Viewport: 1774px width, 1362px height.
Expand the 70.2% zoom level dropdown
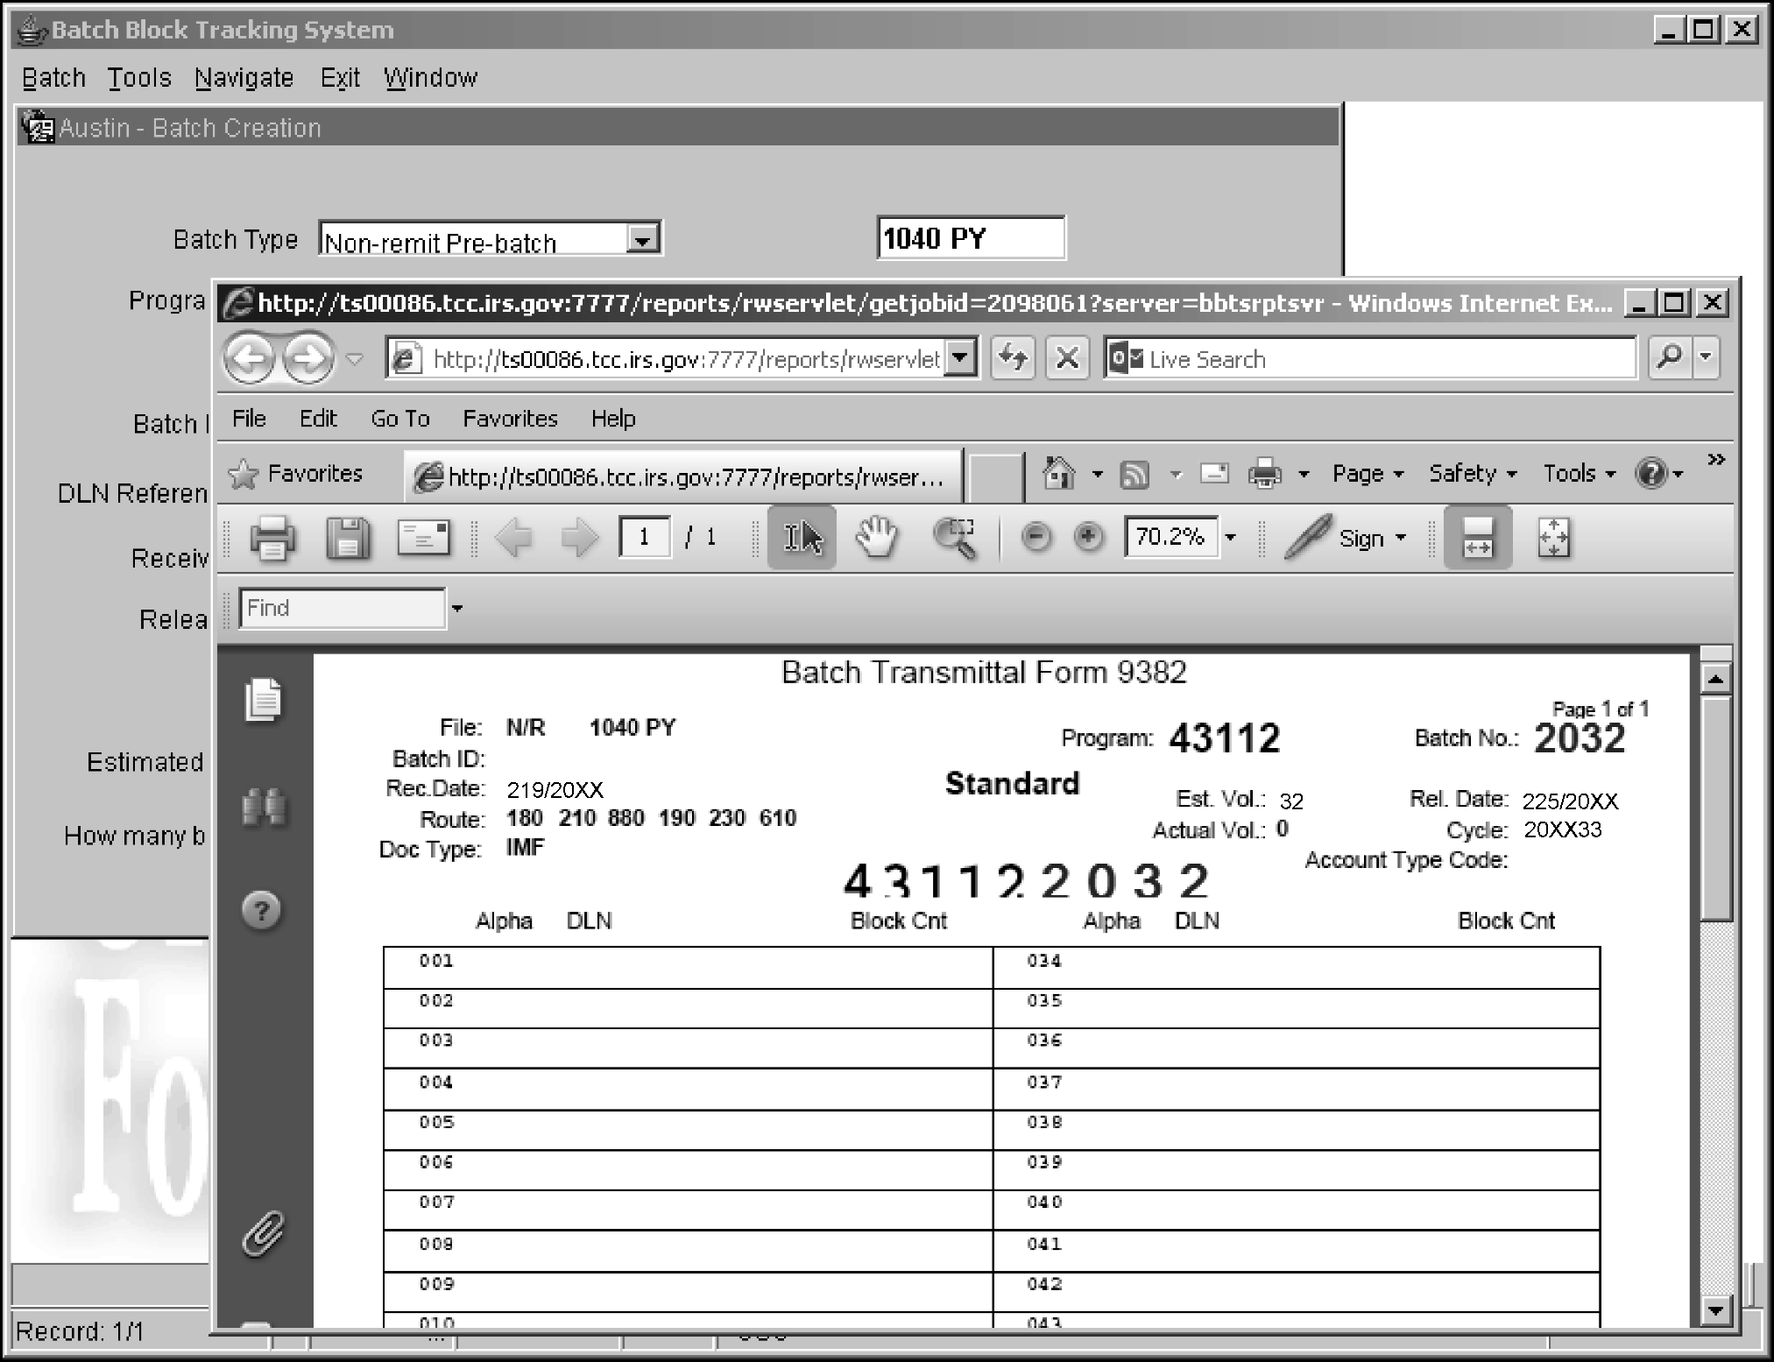pos(1231,538)
